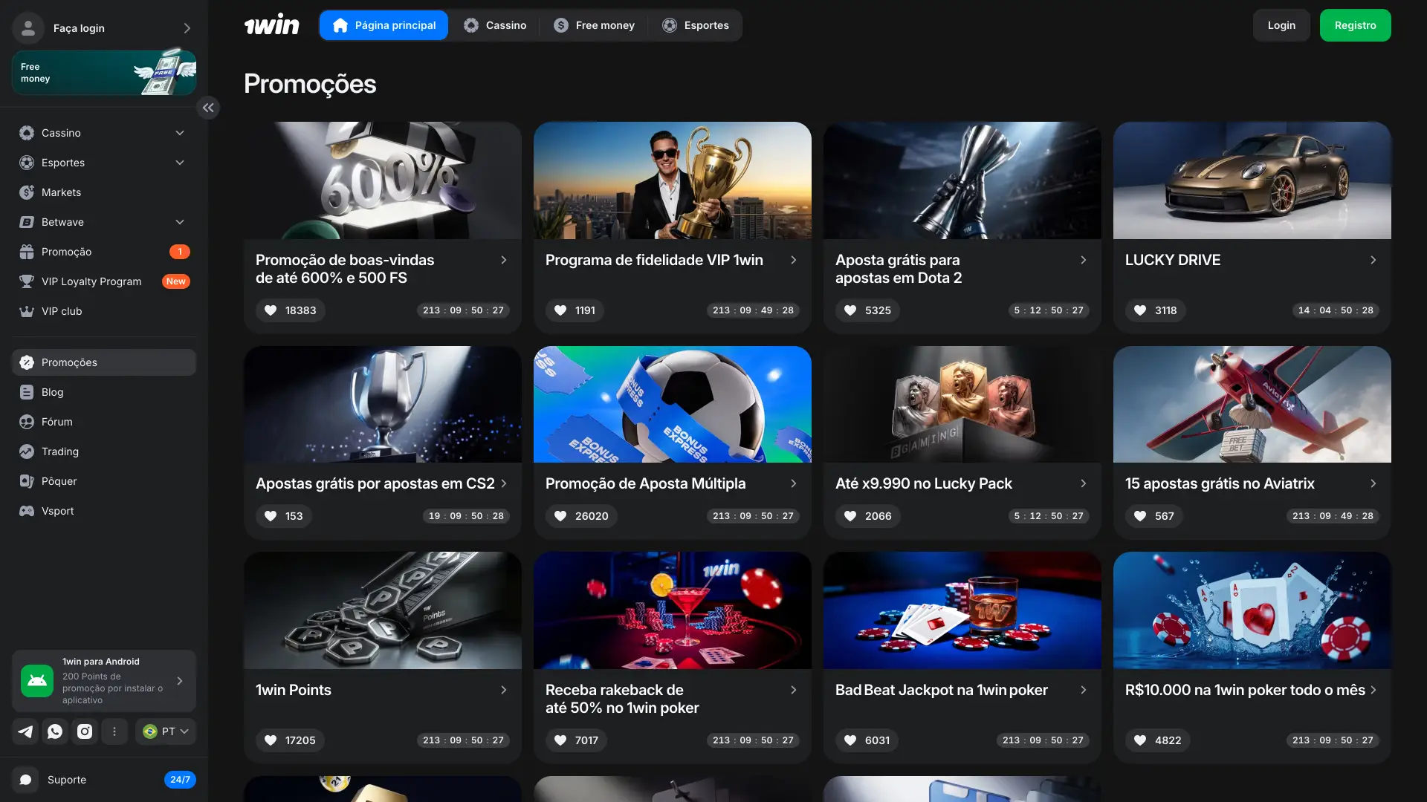This screenshot has width=1427, height=802.
Task: Open LUCKY DRIVE card arrow
Action: coord(1373,260)
